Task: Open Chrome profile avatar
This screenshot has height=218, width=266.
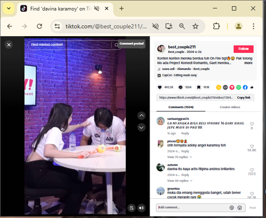Action: [238, 26]
